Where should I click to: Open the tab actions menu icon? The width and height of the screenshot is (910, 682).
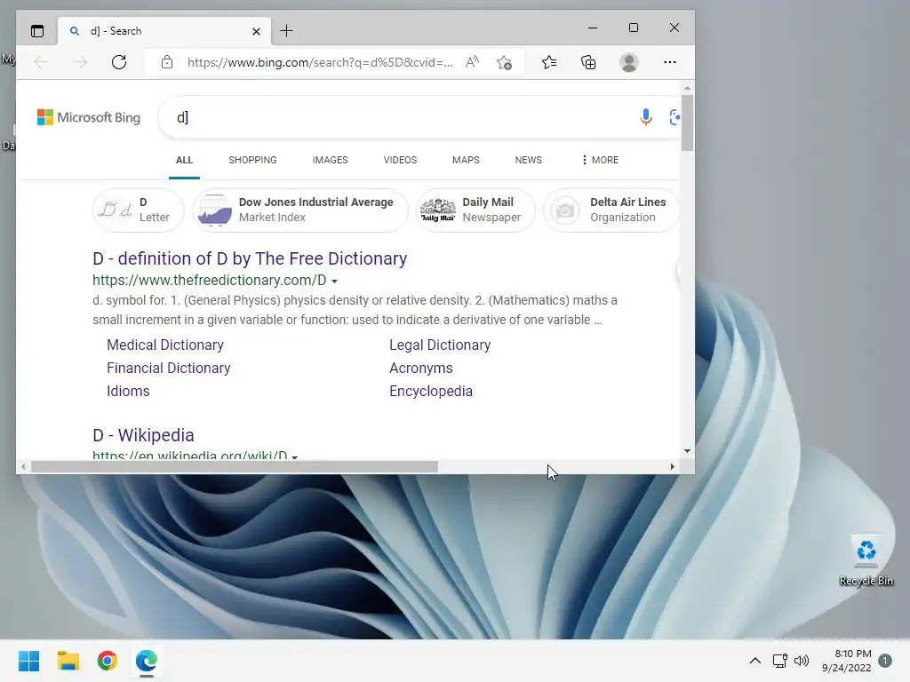[x=37, y=31]
